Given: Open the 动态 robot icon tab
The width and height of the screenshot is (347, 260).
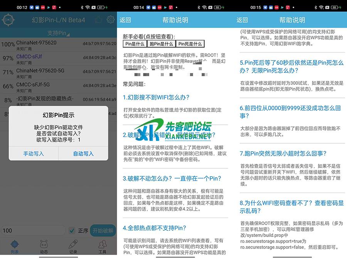Looking at the screenshot, I should tap(44, 247).
